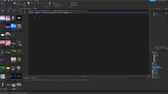
Task: Select TestService in Explorer
Action: [x=156, y=78]
